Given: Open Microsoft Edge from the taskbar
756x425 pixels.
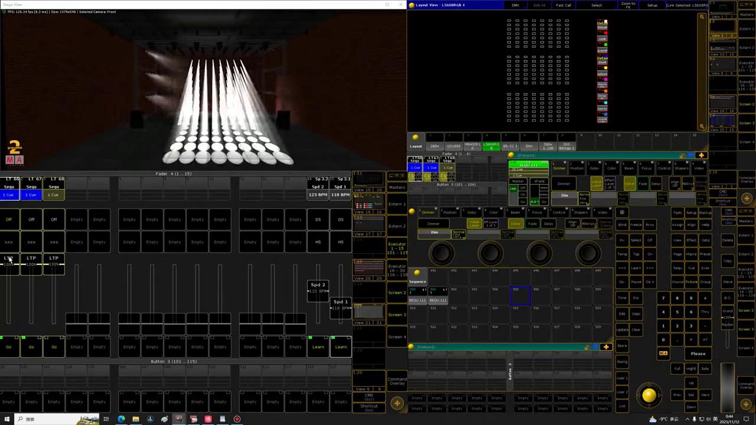Looking at the screenshot, I should pos(121,419).
